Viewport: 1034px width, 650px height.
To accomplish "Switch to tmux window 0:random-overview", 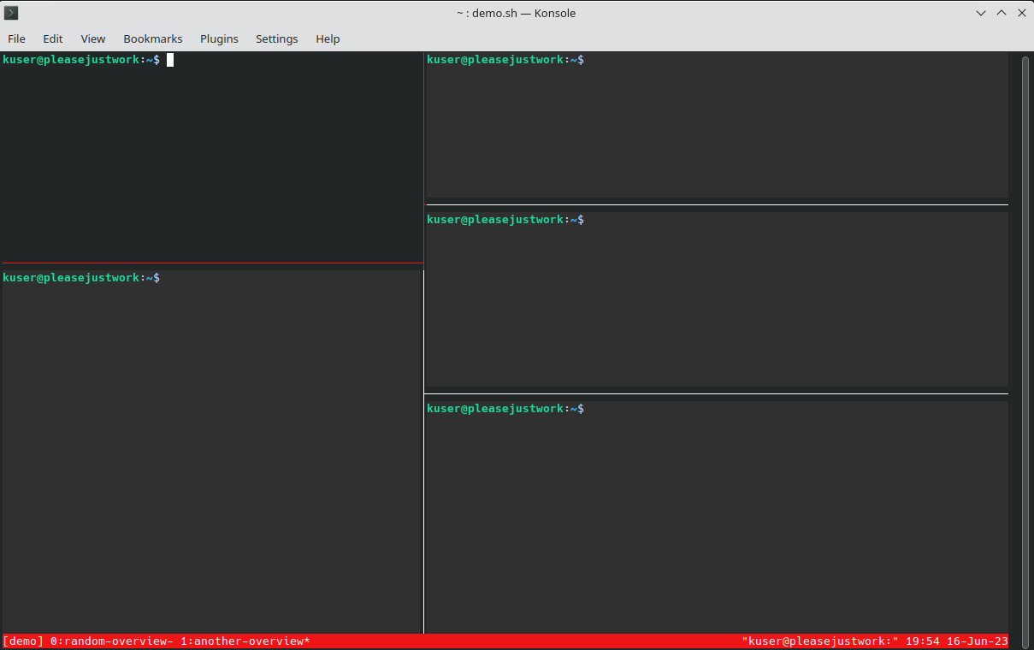I will tap(111, 641).
